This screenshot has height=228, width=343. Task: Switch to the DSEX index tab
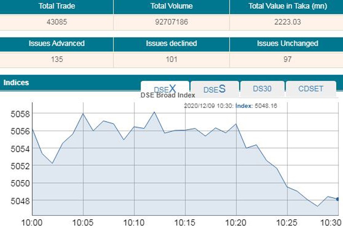tap(165, 89)
